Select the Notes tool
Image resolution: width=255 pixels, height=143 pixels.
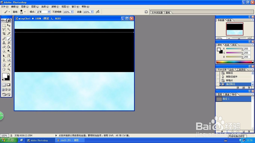4,65
